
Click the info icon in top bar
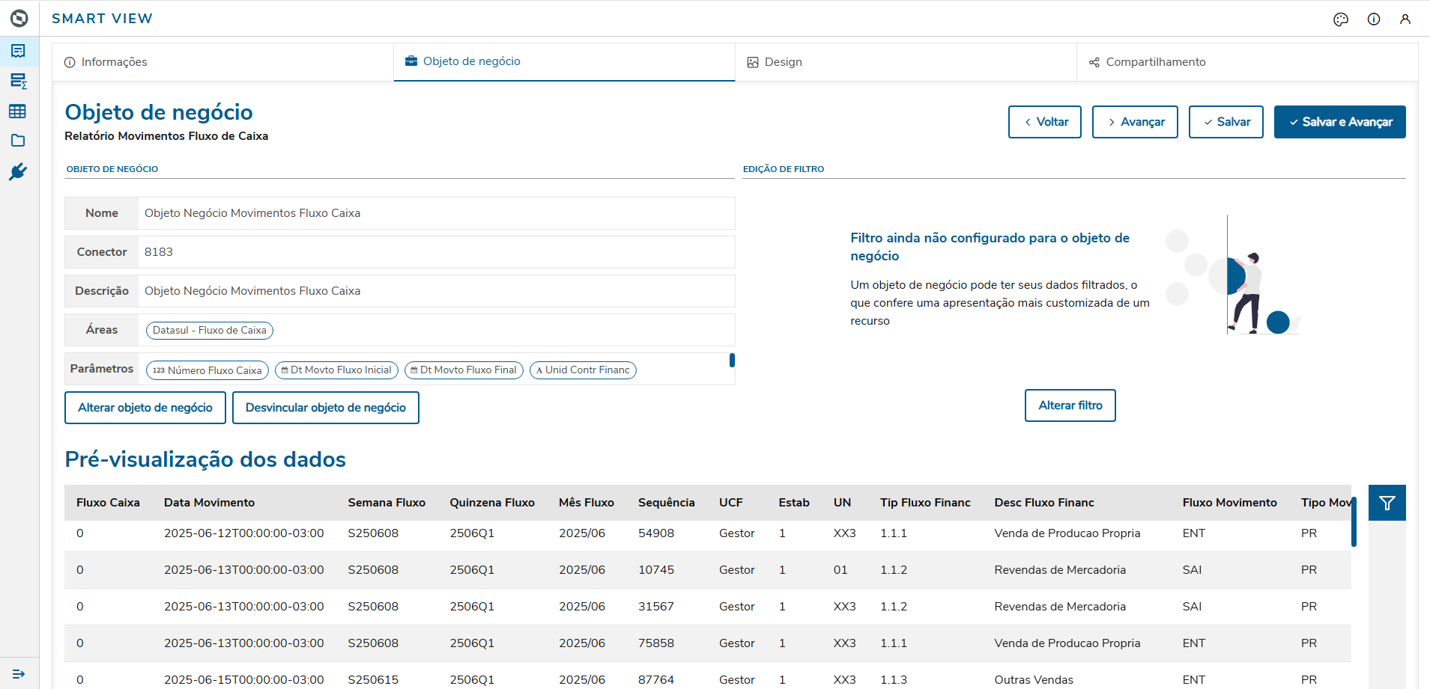pos(1374,19)
